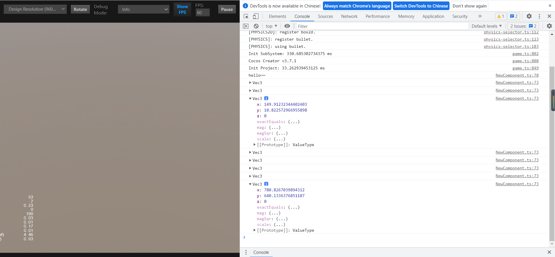The image size is (555, 257).
Task: Expand the Prototype ValueType under x 149.91
Action: (254, 145)
